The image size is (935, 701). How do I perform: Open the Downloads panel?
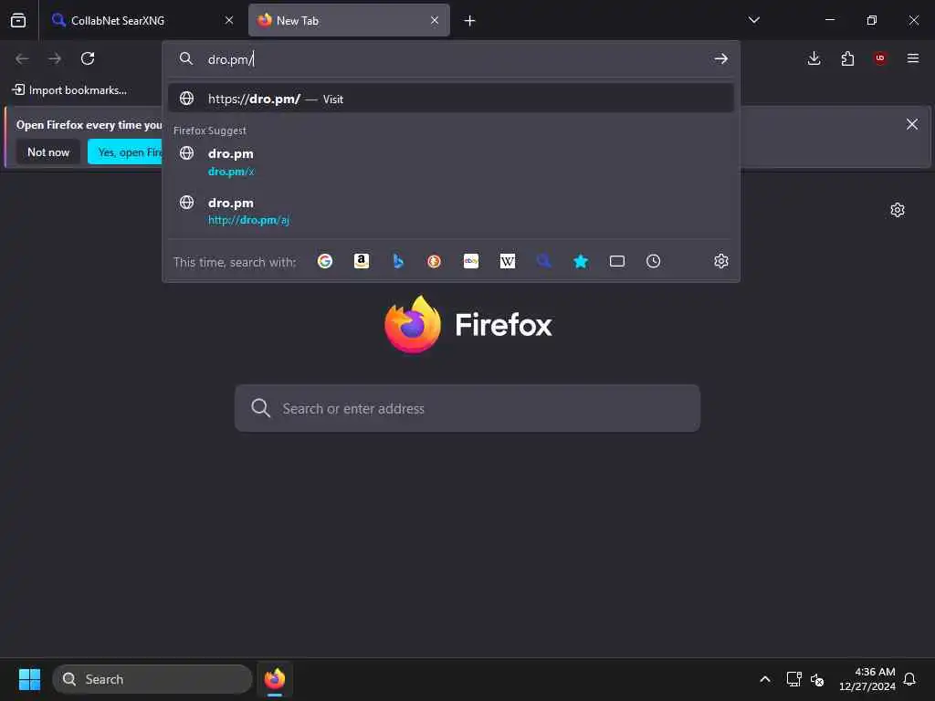(814, 58)
